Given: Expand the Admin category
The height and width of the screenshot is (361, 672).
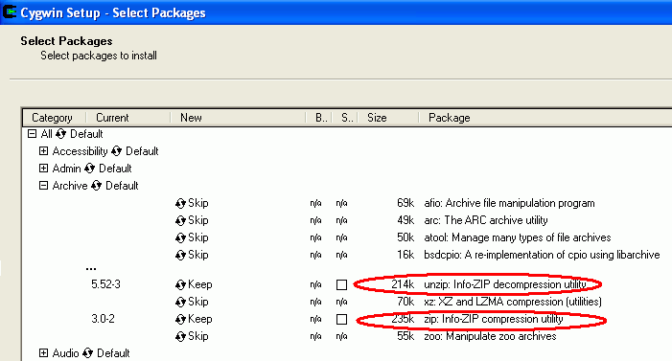Looking at the screenshot, I should [x=43, y=169].
